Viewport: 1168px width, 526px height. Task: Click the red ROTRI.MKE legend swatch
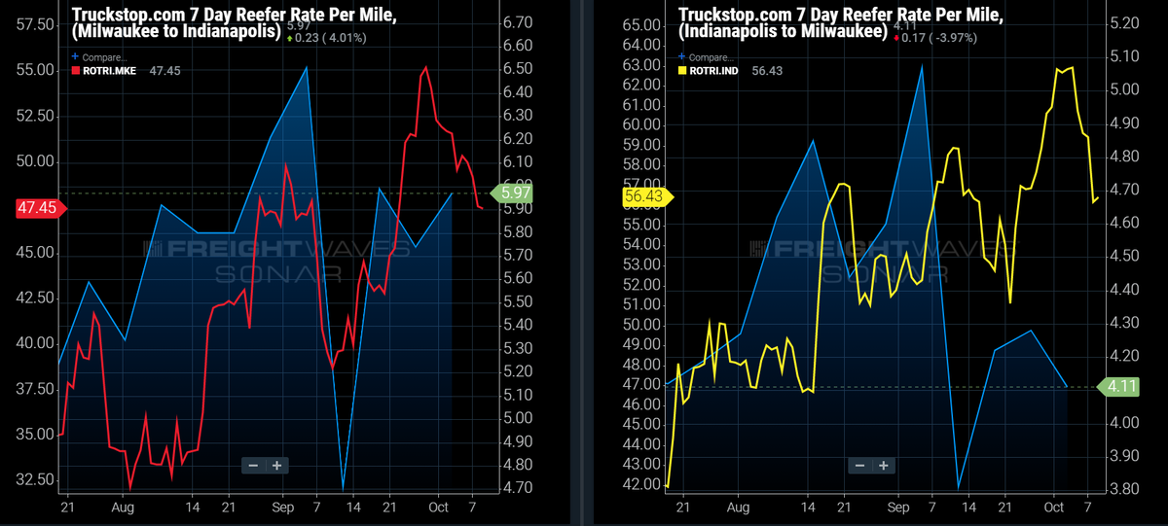pos(78,71)
